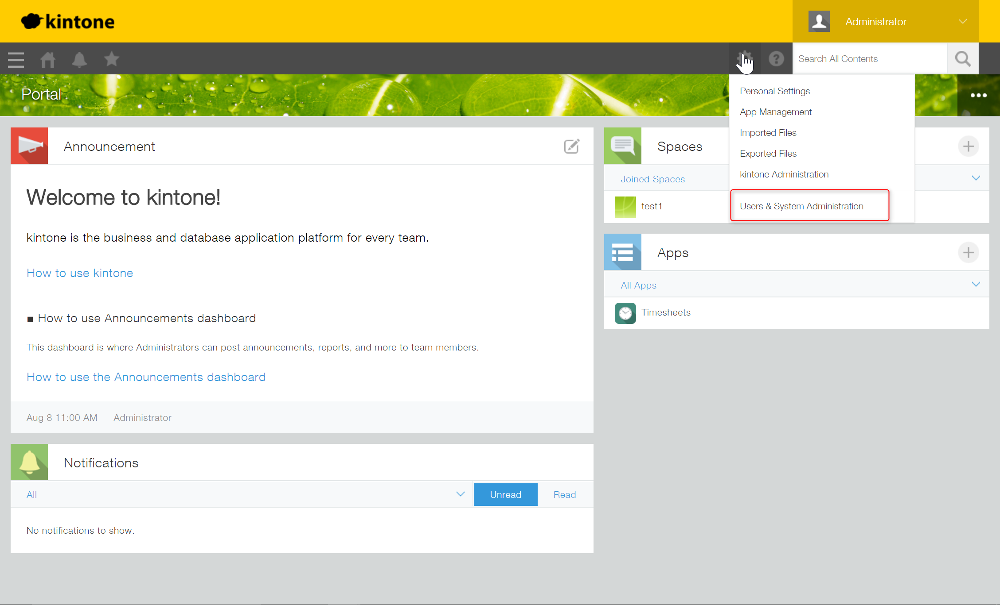Click into Search All Contents field

(x=869, y=59)
